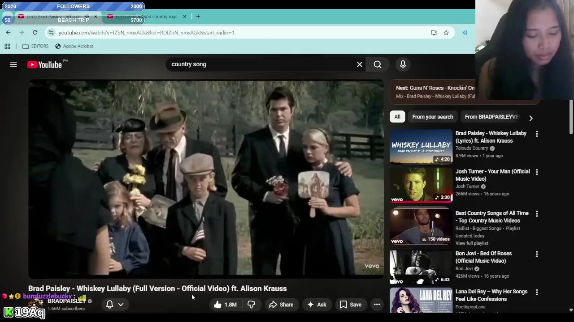Open options for Best Country Songs playlist
574x322 pixels.
pos(537,214)
